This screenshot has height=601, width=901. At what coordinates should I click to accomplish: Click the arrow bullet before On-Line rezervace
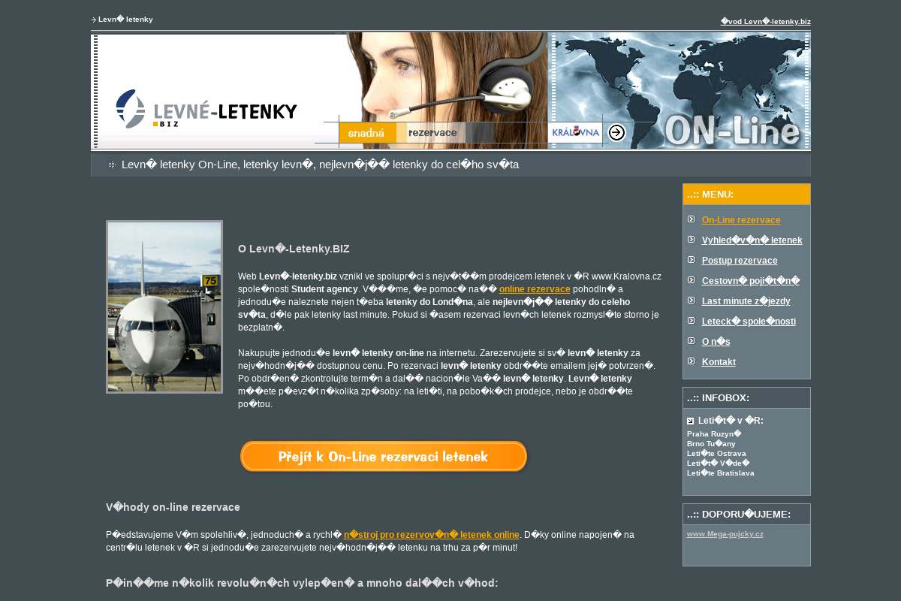(692, 219)
